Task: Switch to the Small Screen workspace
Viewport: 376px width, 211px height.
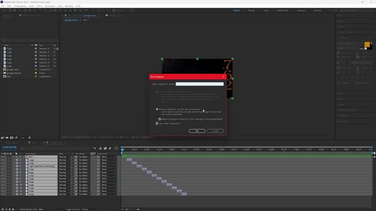Action: coord(283,11)
